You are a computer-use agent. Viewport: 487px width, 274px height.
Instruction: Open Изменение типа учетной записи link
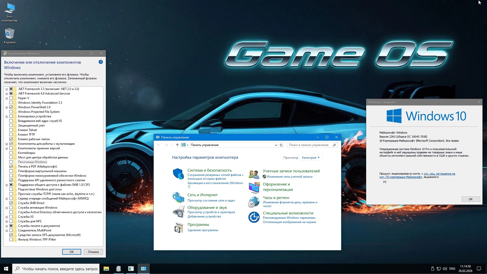tap(290, 177)
